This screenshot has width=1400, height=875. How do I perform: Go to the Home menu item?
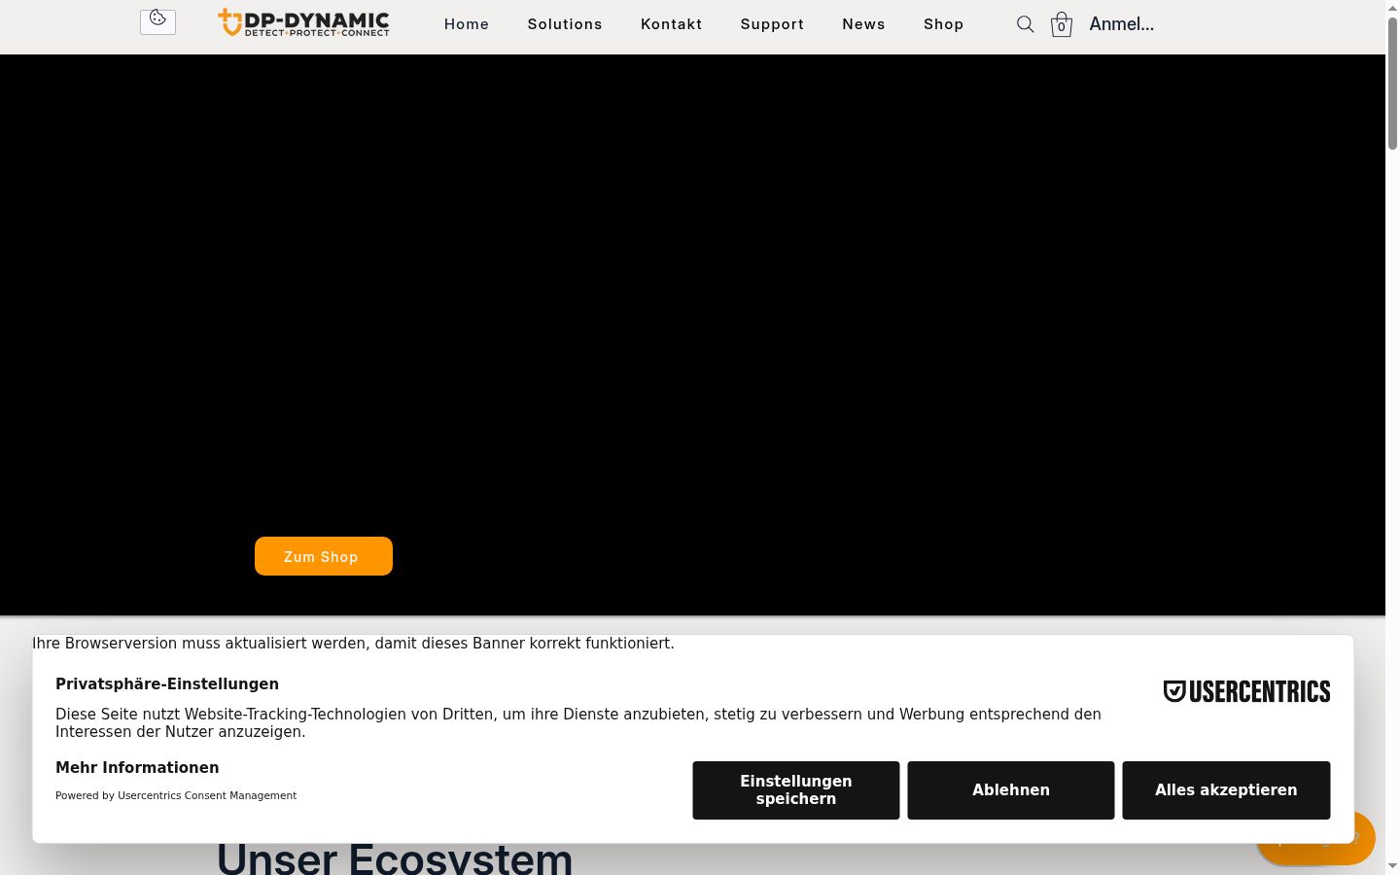coord(467,24)
